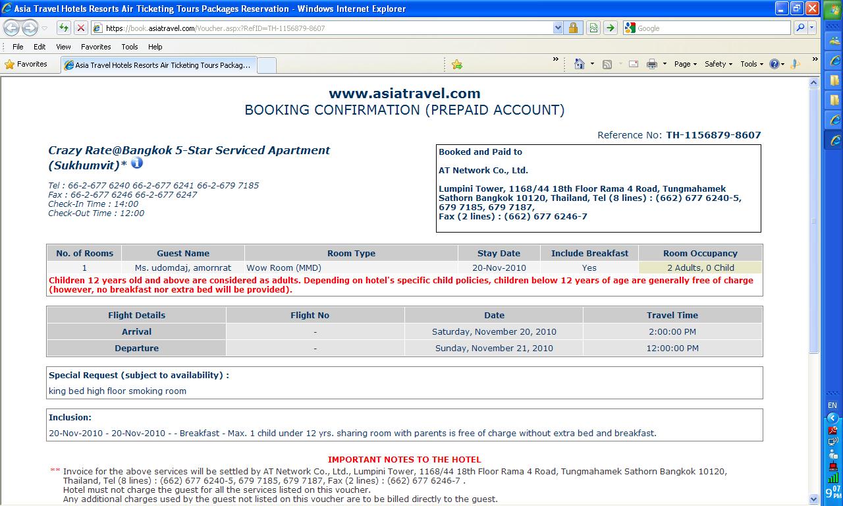Click the www.asiatravel.com heading
Screen dimensions: 843x506
click(x=404, y=94)
